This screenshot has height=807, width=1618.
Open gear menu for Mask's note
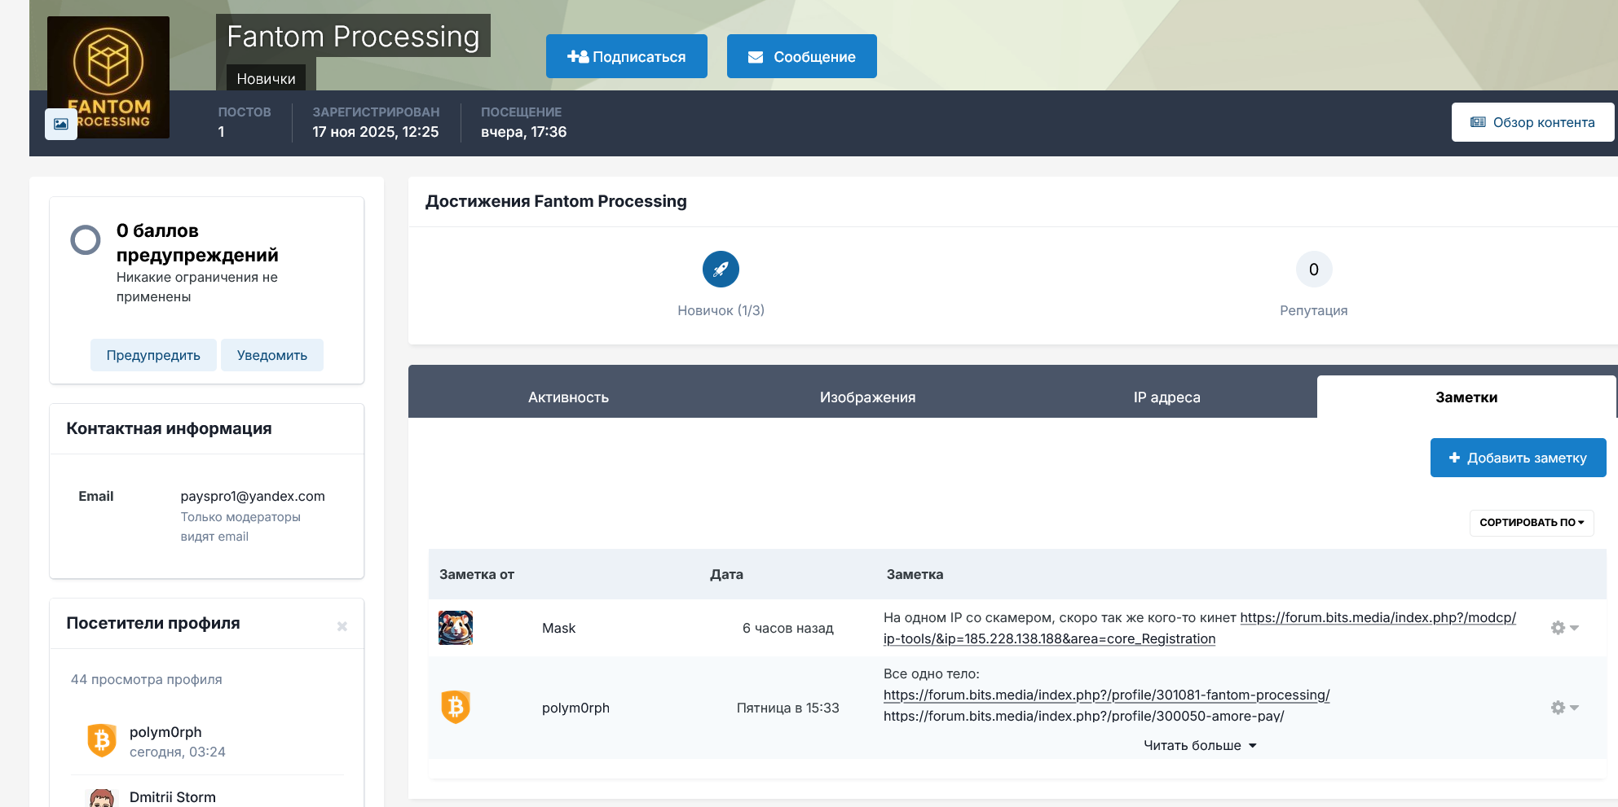point(1563,628)
